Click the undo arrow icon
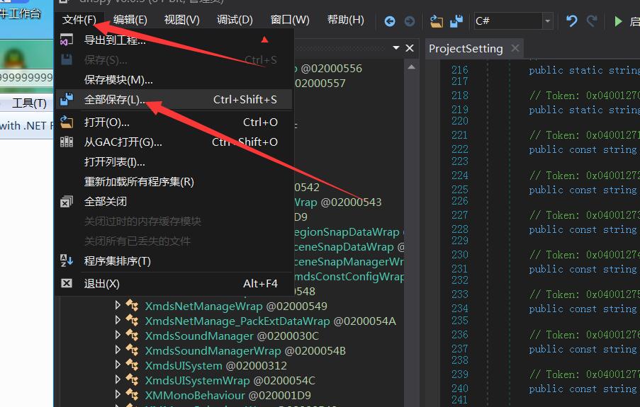Screen dimensions: 640x407 [571, 21]
